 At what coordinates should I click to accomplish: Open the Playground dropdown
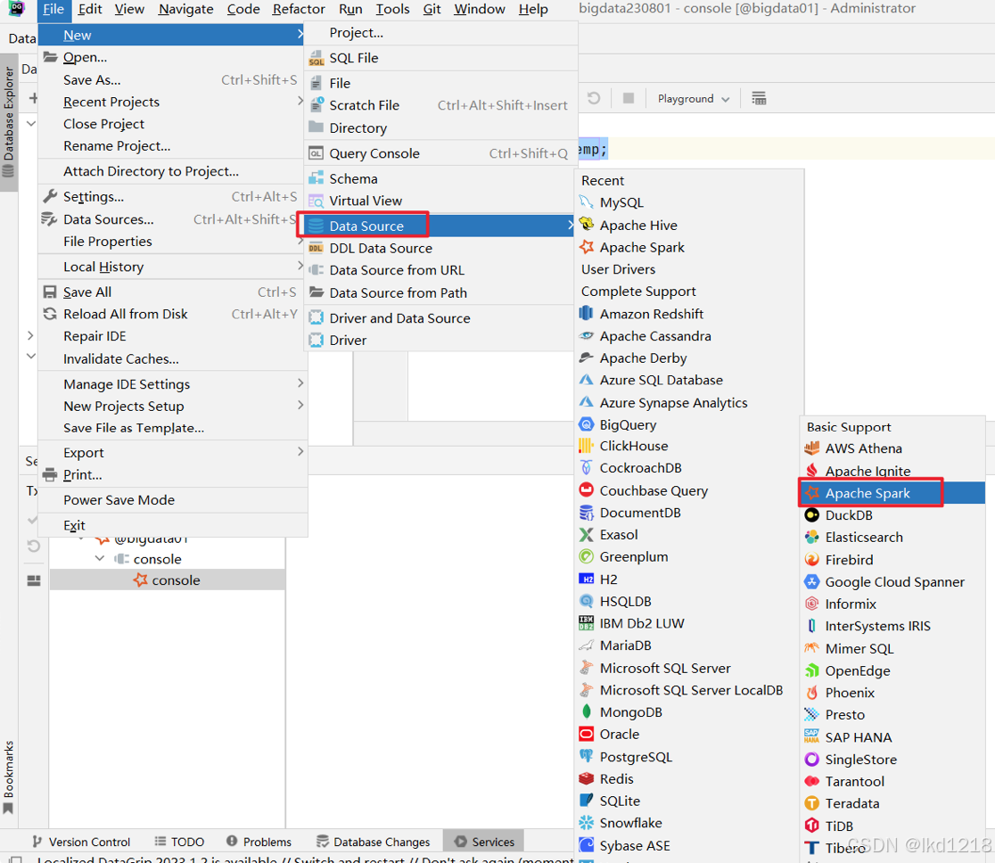pos(693,99)
